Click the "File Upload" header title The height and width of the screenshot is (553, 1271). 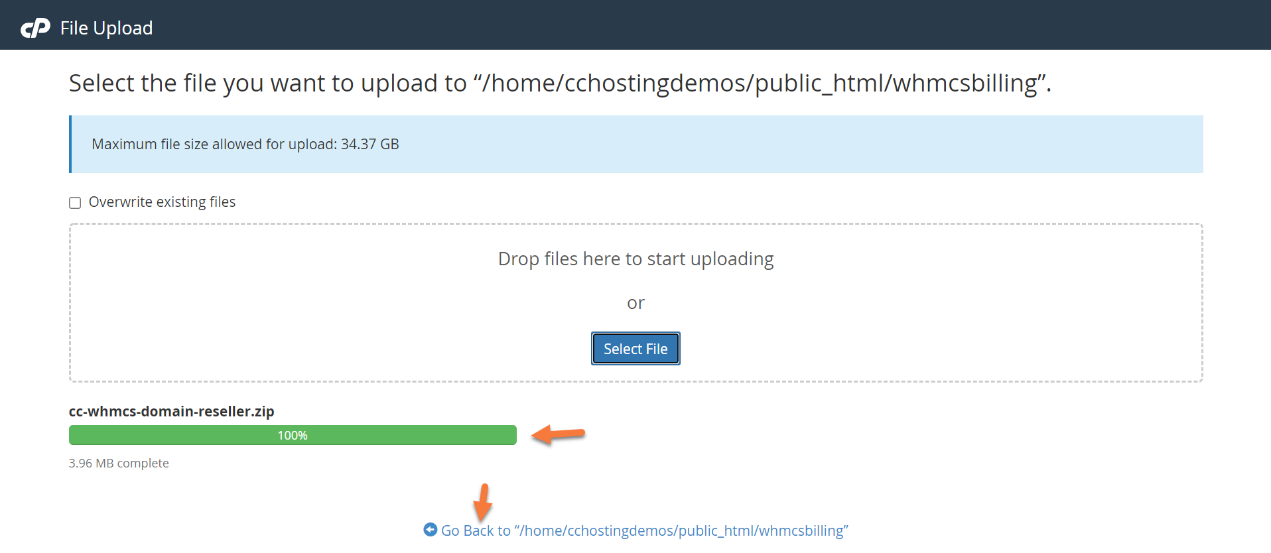(x=106, y=28)
